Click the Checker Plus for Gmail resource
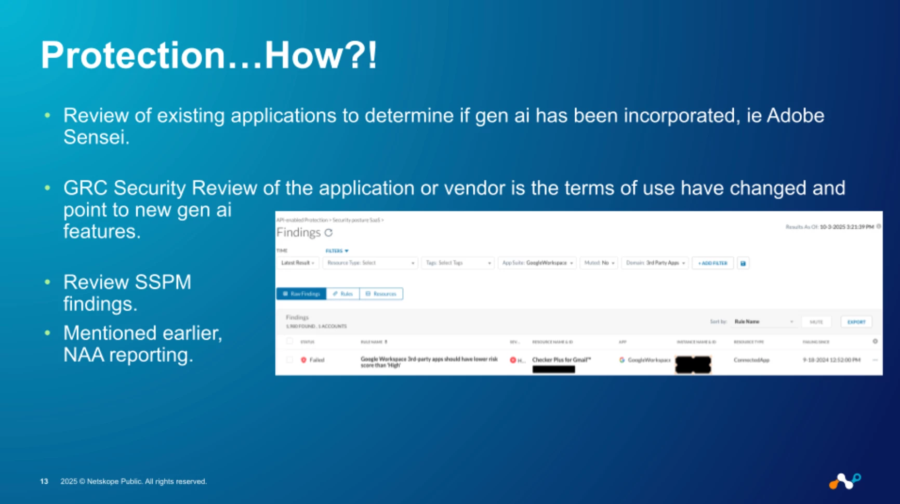The width and height of the screenshot is (900, 504). click(561, 360)
